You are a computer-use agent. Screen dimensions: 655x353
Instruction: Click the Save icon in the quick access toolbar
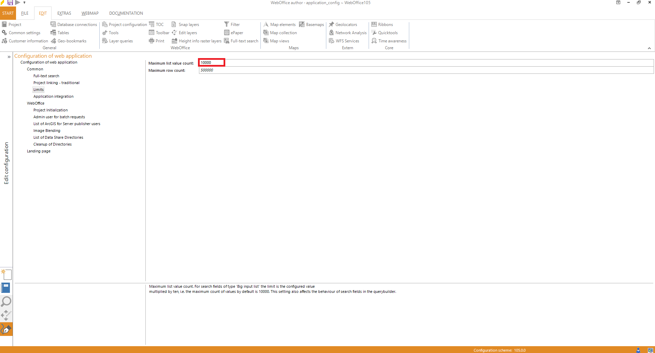point(10,2)
